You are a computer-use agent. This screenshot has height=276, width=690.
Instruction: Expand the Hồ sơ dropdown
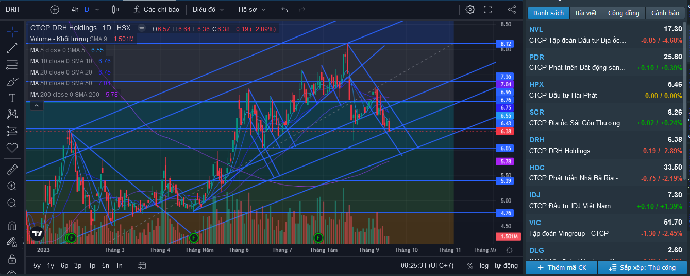point(253,9)
